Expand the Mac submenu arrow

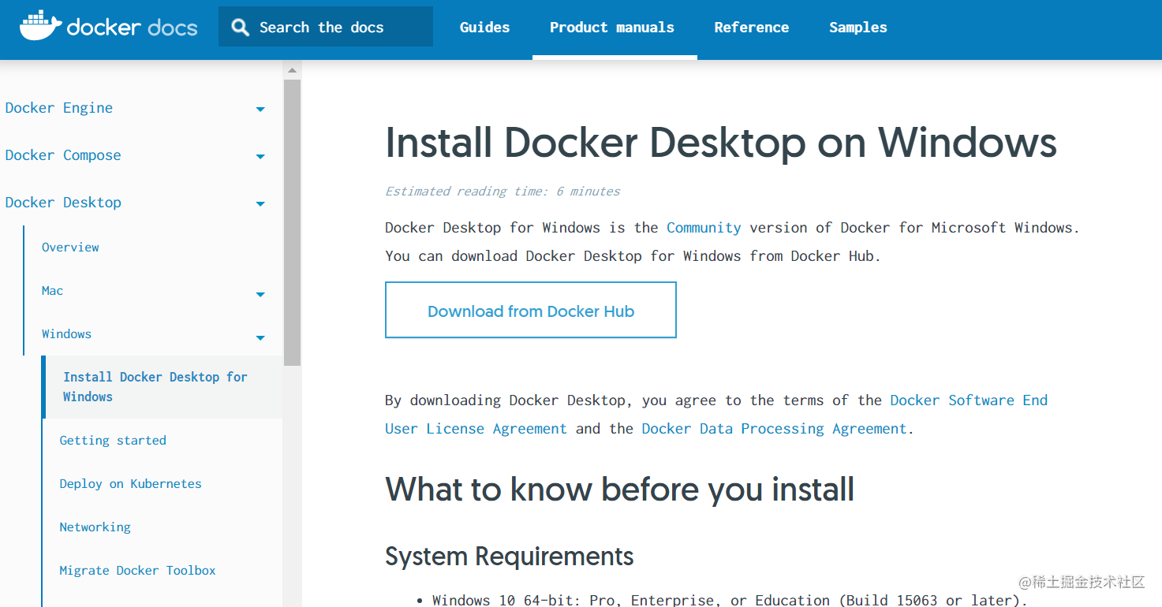click(x=260, y=295)
